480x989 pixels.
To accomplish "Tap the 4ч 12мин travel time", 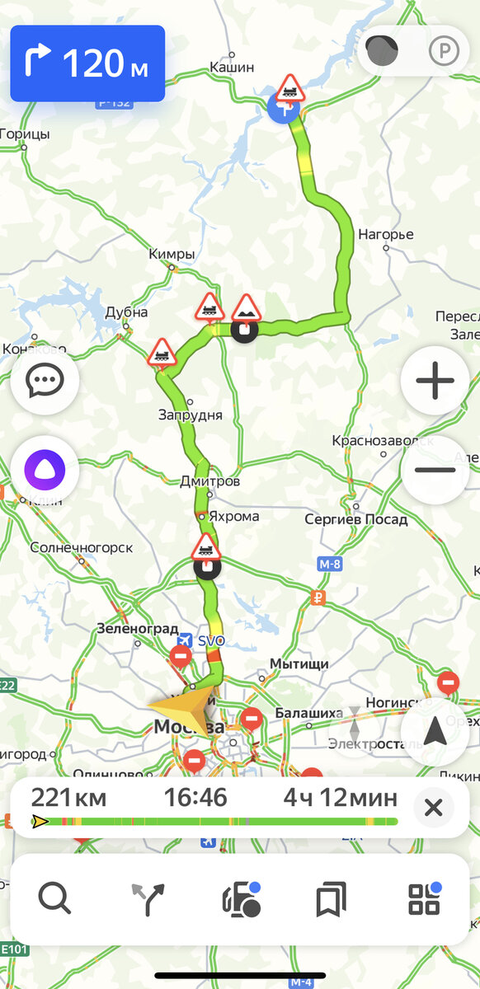I will [x=341, y=798].
